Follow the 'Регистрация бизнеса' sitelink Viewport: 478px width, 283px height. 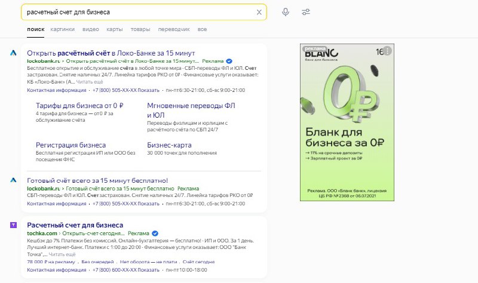(71, 145)
